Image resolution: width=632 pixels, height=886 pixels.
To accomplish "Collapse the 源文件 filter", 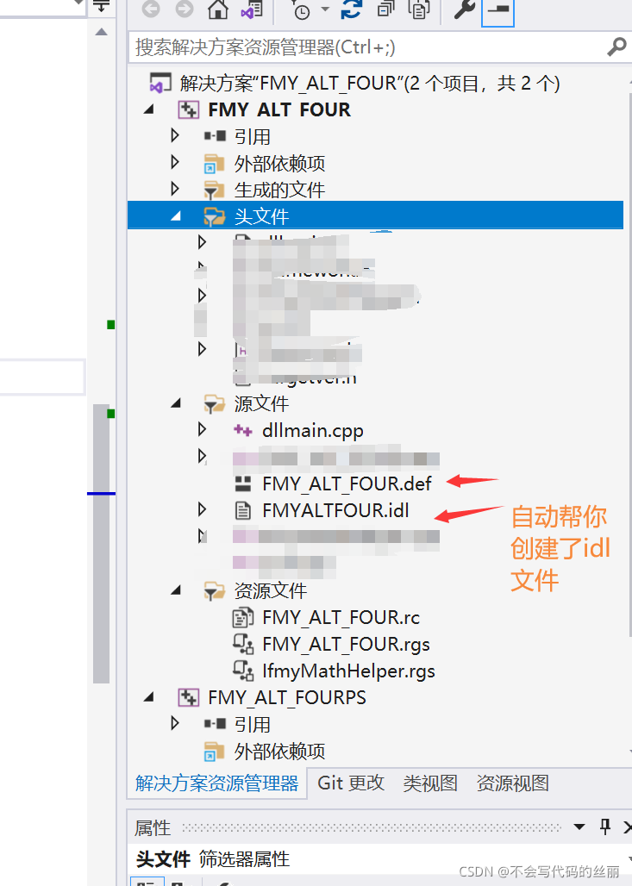I will tap(176, 403).
